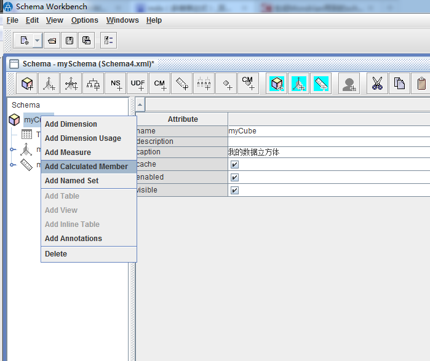Choose Delete from context menu

point(89,254)
